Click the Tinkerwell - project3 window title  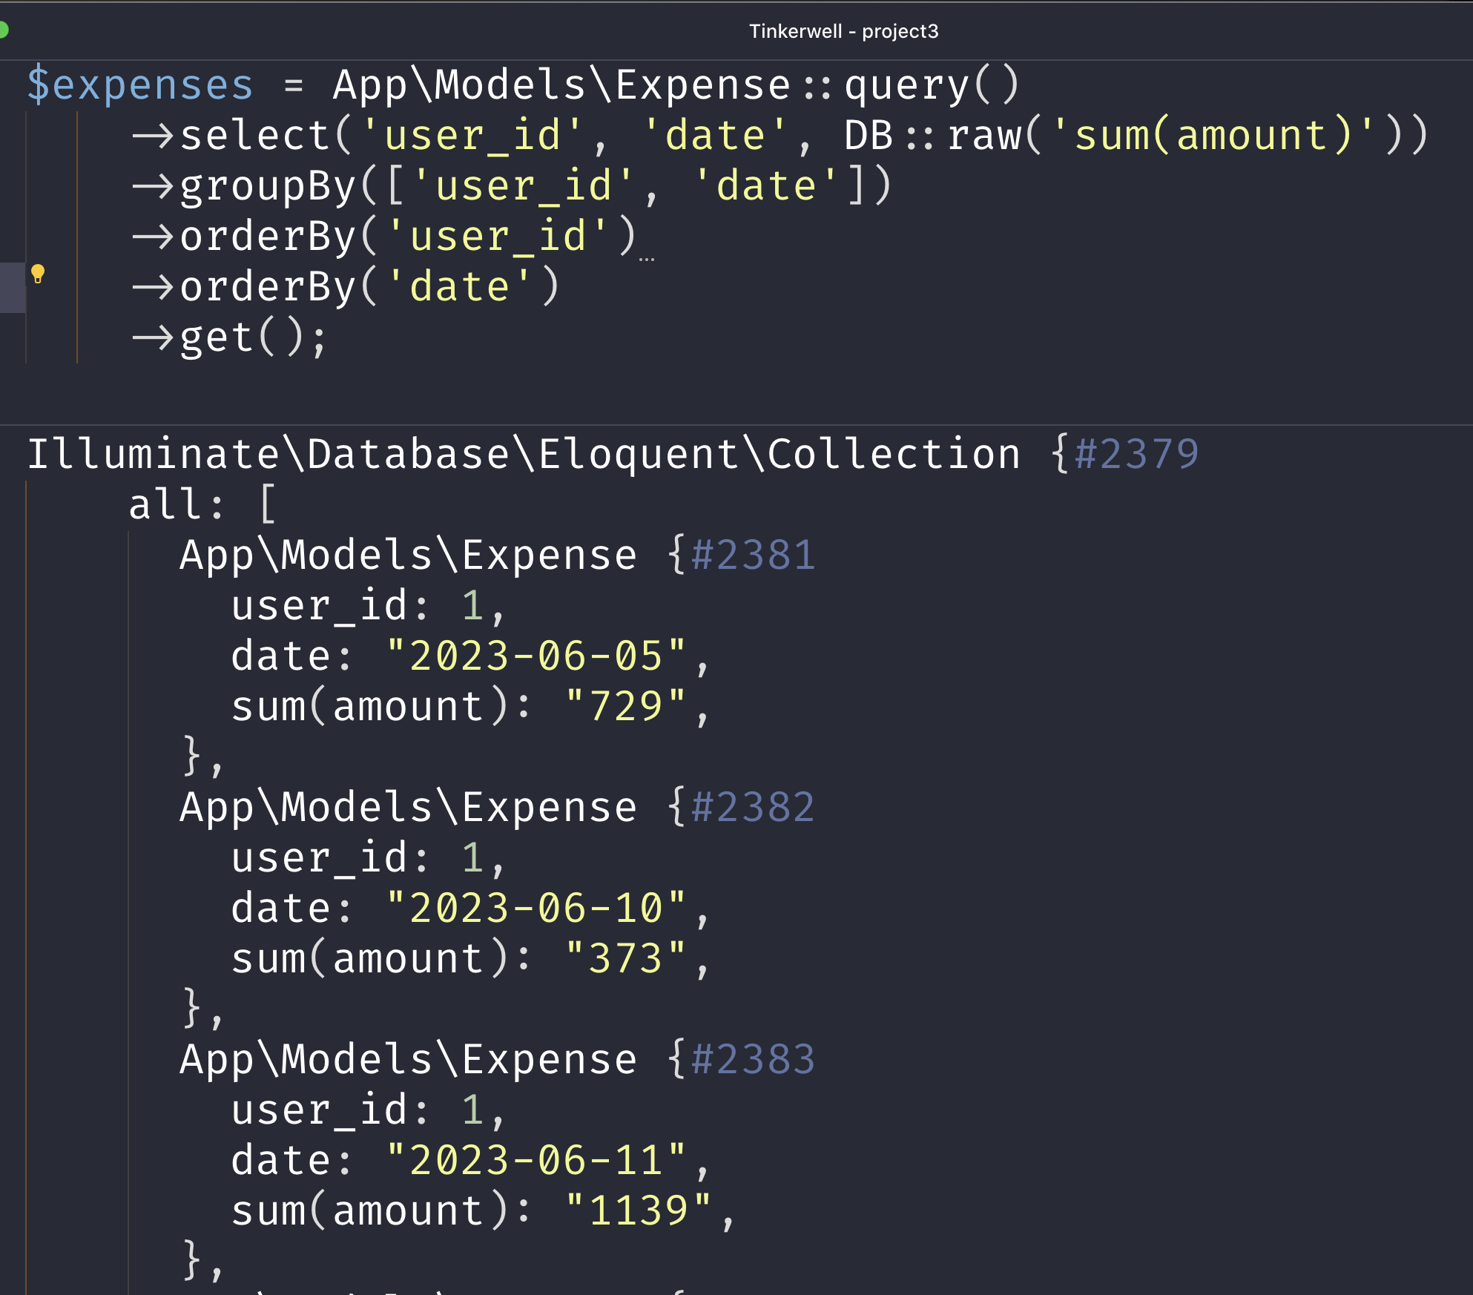(x=843, y=31)
